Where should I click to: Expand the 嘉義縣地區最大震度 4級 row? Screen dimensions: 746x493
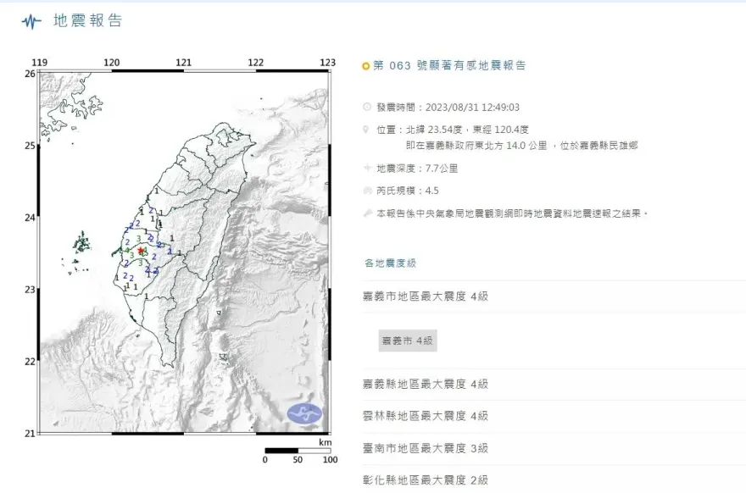point(425,385)
